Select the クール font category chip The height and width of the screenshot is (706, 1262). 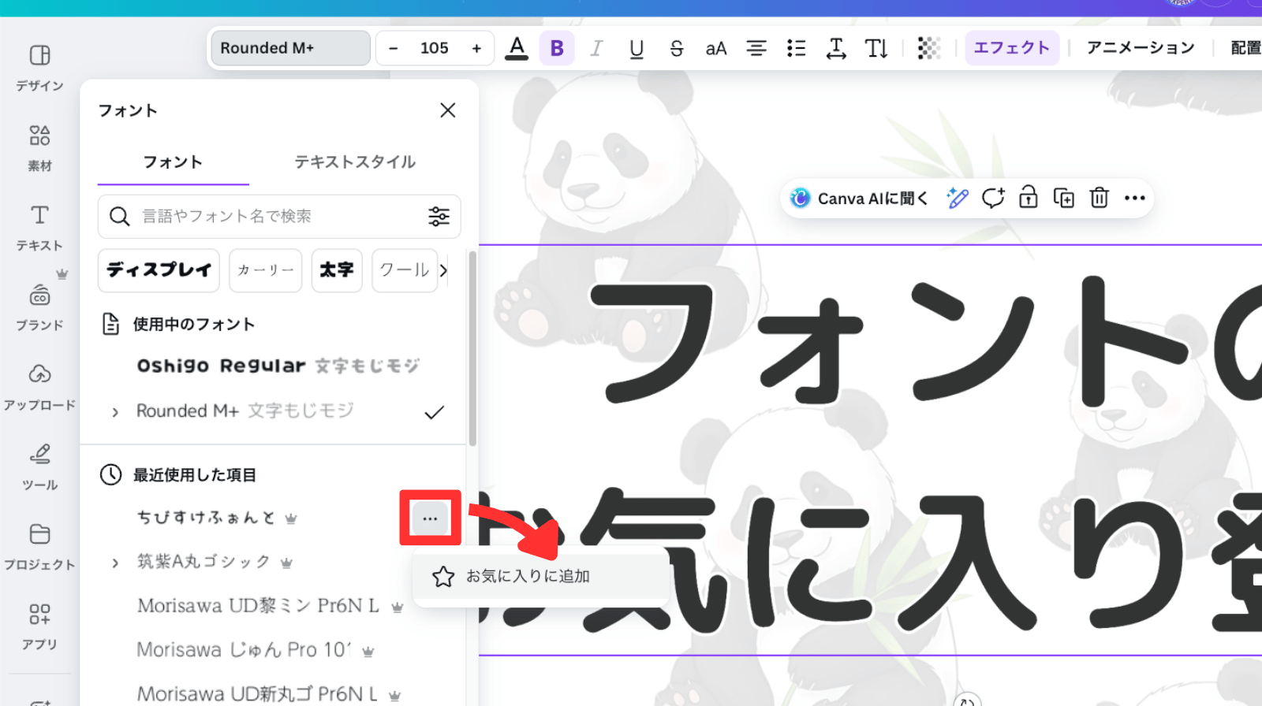coord(405,270)
